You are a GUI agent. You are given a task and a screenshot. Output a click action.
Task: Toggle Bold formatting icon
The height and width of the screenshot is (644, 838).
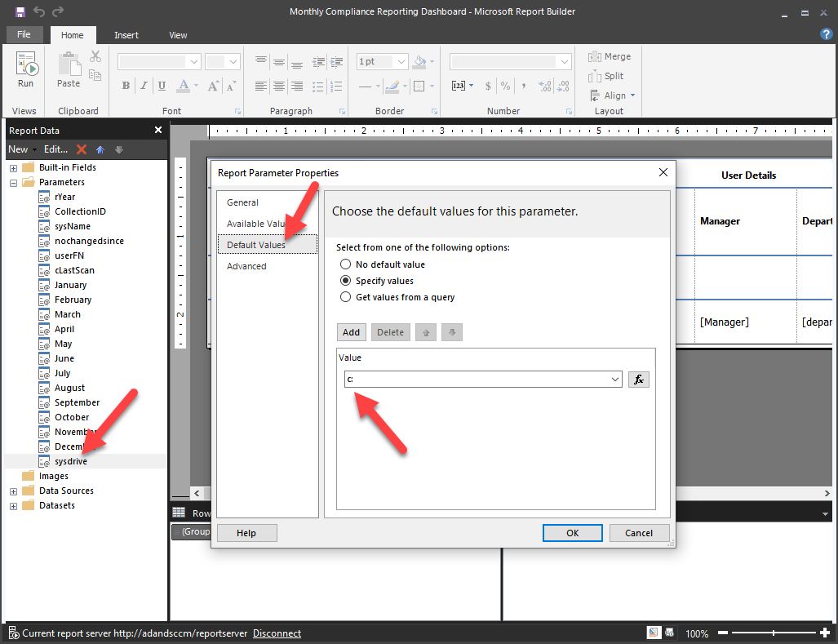pos(126,86)
